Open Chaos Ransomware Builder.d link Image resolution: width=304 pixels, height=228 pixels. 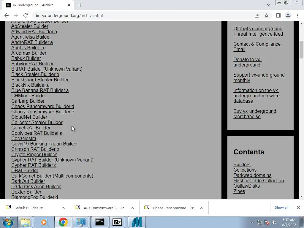[x=43, y=107]
